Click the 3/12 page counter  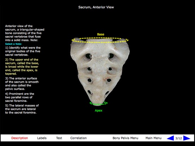tap(179, 138)
